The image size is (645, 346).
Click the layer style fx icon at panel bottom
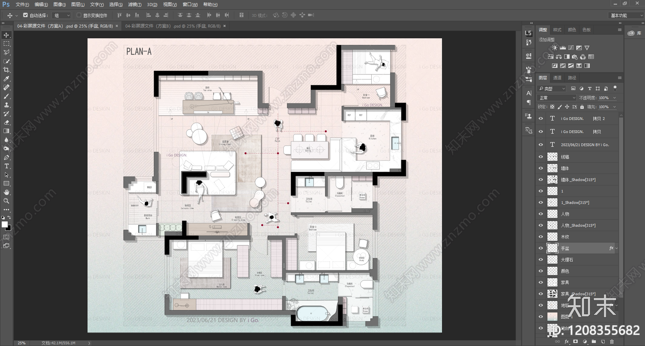coord(566,342)
